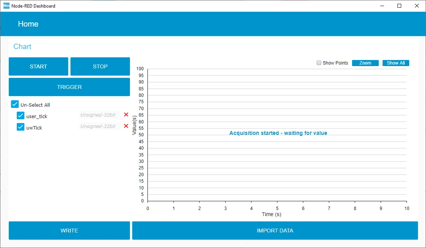Delete the uwTick variable using red X

point(126,126)
